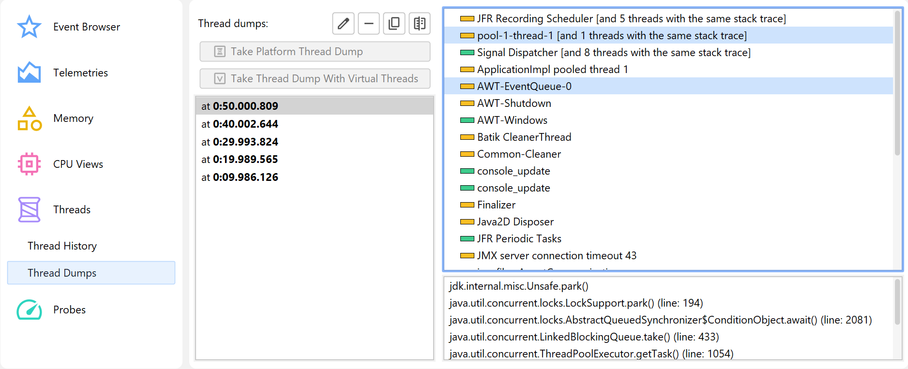Click the copy thread dump icon
The height and width of the screenshot is (369, 908).
(x=394, y=23)
